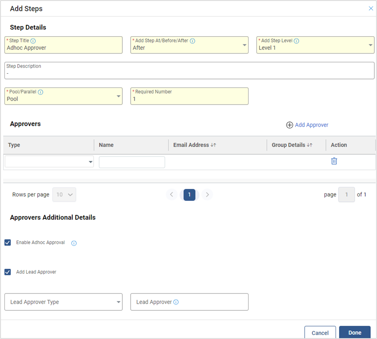Click the info icon beside Step Title

[x=33, y=41]
